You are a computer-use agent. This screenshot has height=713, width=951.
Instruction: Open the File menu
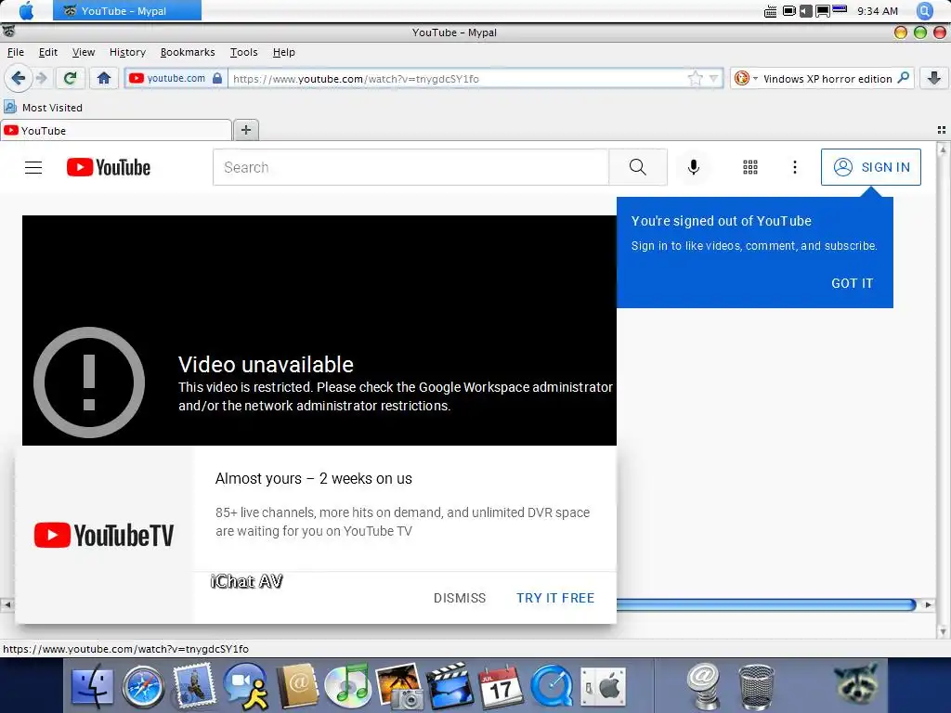pyautogui.click(x=16, y=52)
